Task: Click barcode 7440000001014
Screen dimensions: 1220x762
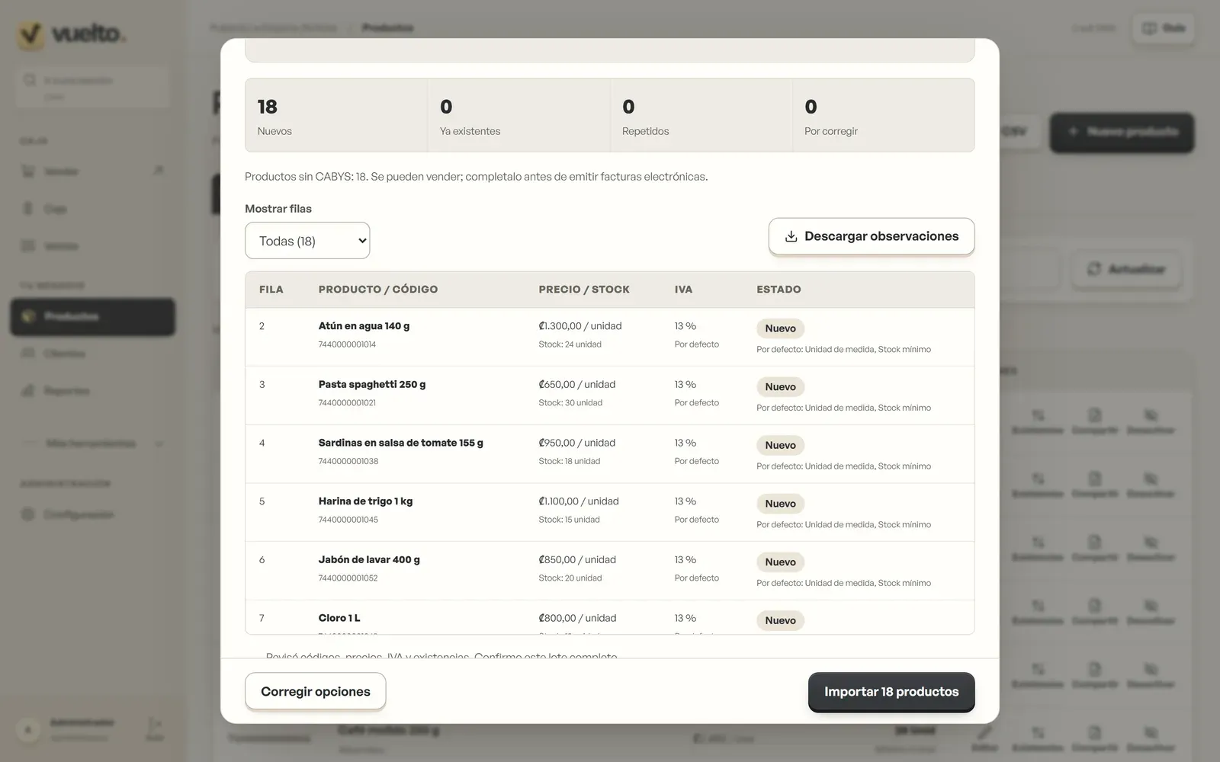Action: (x=347, y=344)
